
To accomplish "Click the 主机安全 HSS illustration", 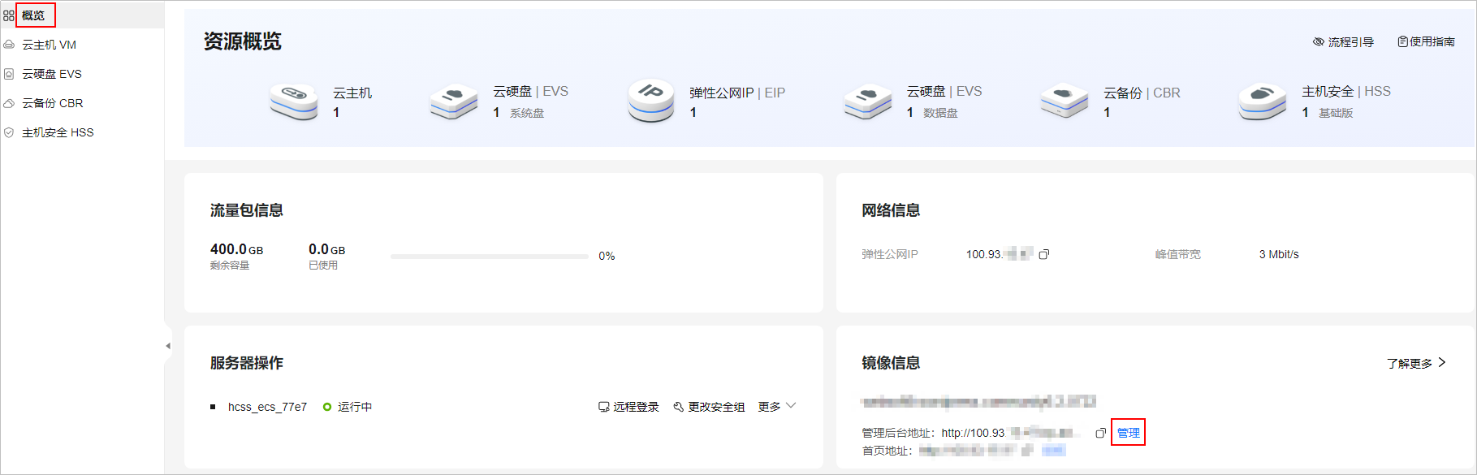I will pos(1263,102).
